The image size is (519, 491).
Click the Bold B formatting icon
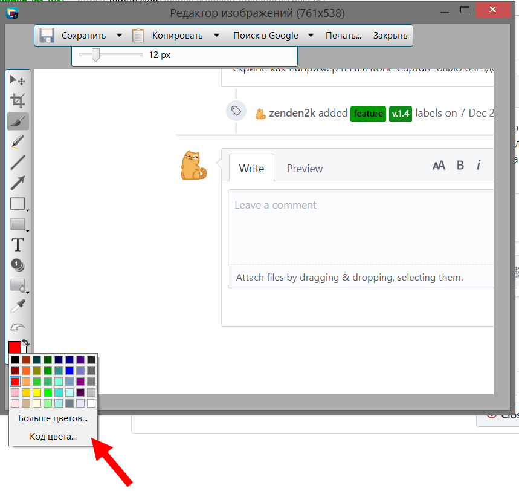[460, 165]
